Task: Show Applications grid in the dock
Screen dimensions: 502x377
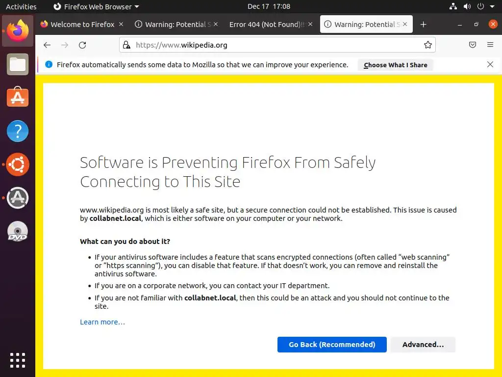Action: (x=18, y=360)
